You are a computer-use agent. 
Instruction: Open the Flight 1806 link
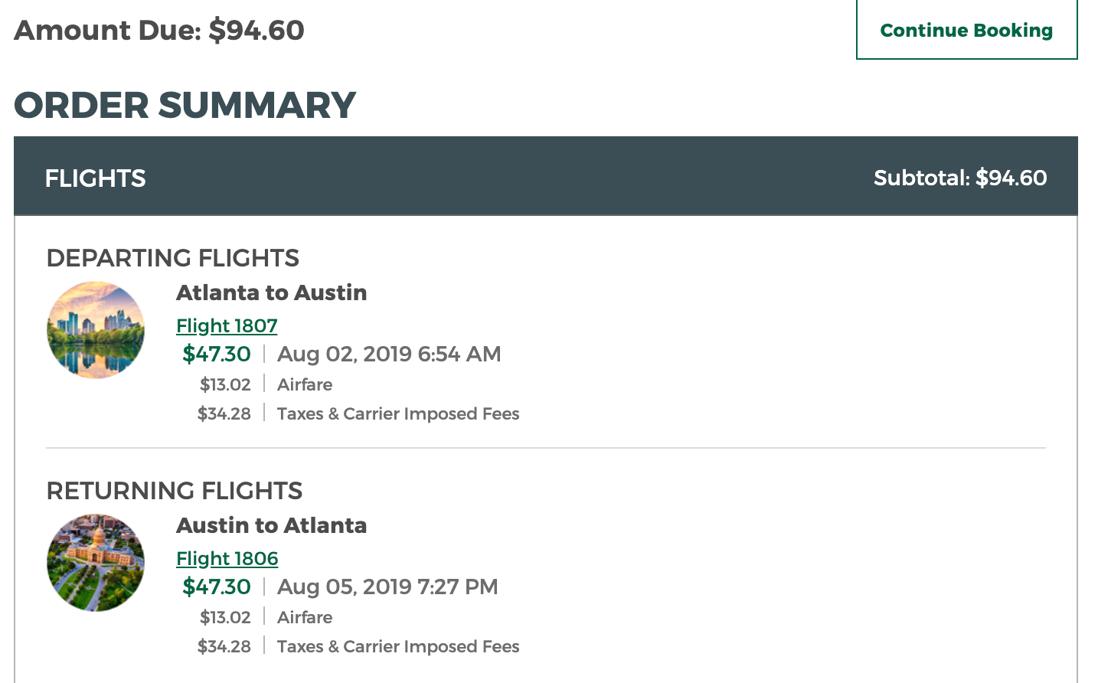227,558
